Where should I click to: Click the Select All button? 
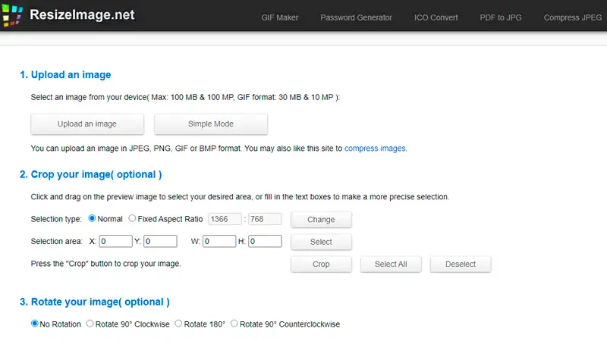(391, 264)
